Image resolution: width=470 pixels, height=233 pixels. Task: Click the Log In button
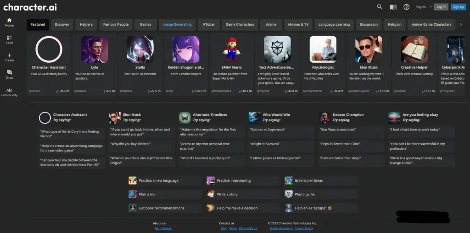441,7
